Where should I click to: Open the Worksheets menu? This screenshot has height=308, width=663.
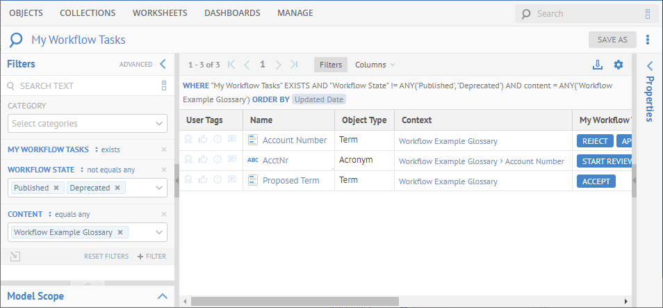tap(160, 13)
